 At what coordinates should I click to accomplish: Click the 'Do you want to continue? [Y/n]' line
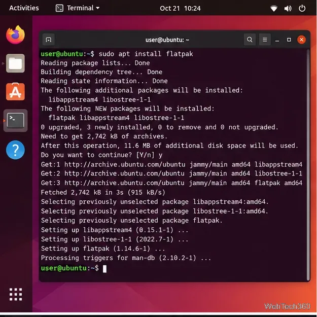[x=101, y=155]
